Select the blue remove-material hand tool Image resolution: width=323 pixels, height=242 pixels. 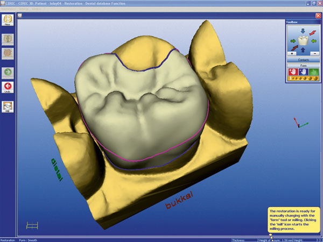pos(303,70)
